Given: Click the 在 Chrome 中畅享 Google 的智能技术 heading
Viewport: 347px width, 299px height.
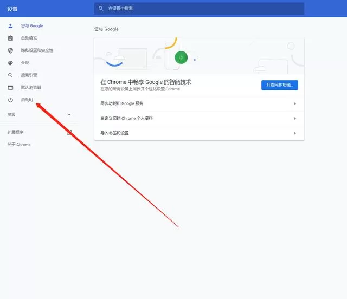Looking at the screenshot, I should (146, 82).
